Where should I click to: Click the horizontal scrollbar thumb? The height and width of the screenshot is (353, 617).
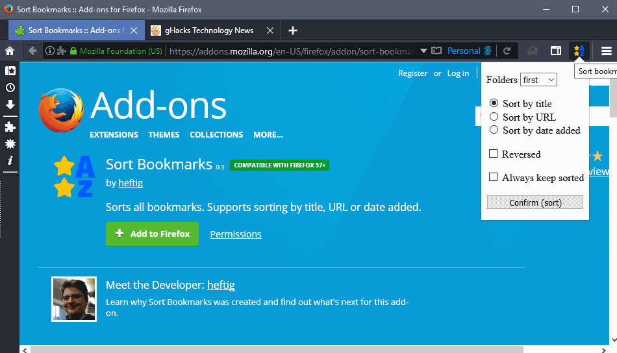click(277, 350)
